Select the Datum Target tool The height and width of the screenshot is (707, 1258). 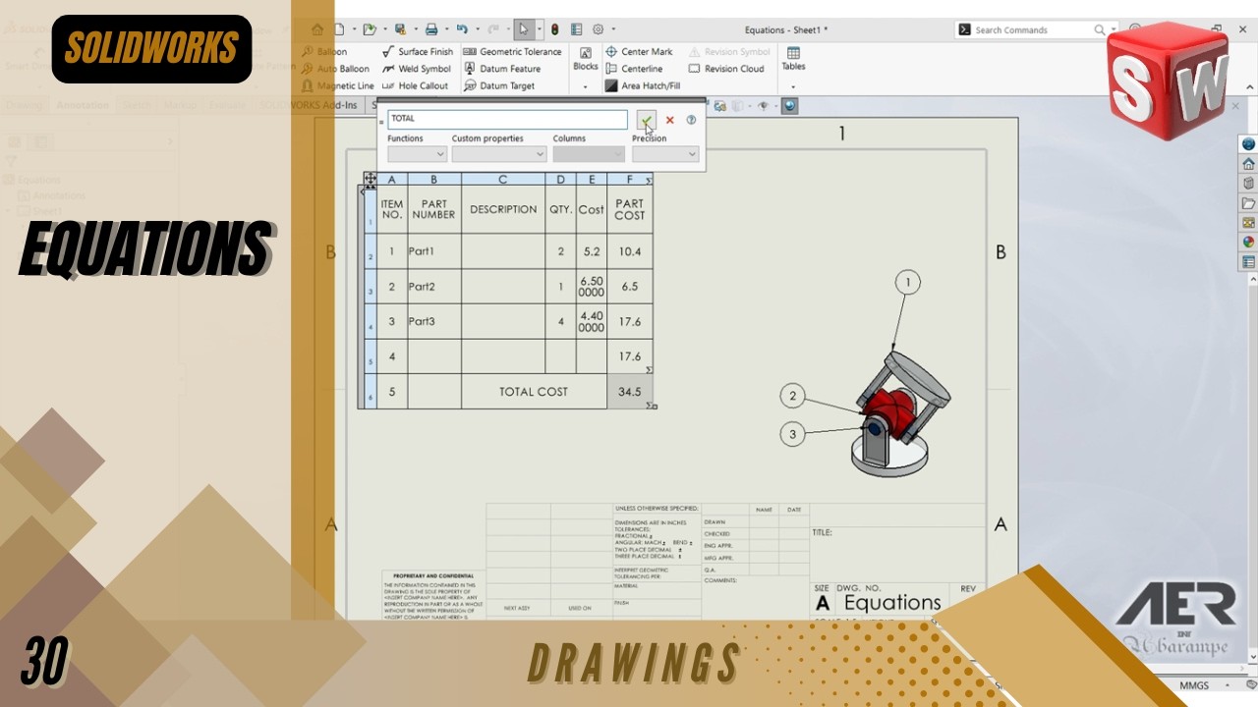click(x=498, y=85)
